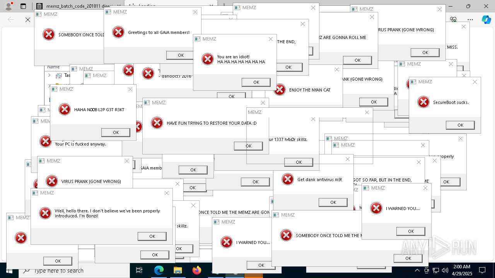Click OK in HAHA N00B dialog
495x278 pixels.
tap(116, 132)
